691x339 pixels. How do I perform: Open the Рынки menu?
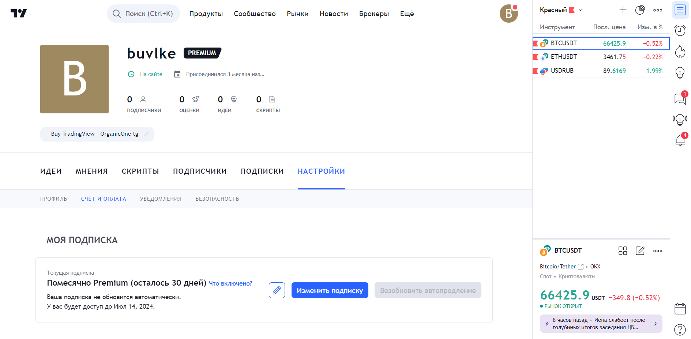(x=297, y=14)
